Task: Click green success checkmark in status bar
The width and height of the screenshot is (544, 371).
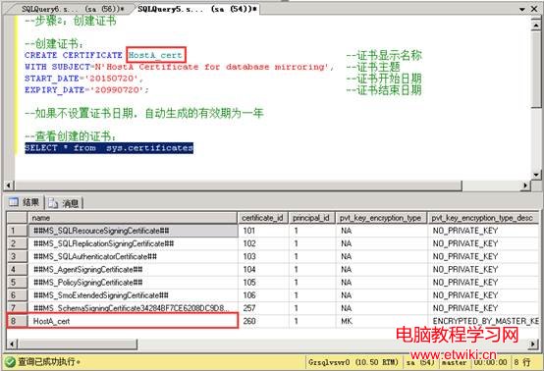Action: click(10, 362)
